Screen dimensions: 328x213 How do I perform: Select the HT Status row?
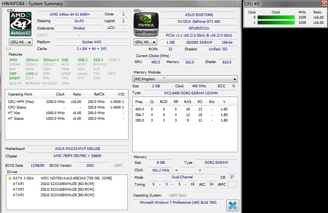click(66, 118)
